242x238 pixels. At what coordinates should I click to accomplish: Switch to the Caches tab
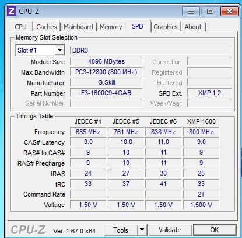pyautogui.click(x=47, y=27)
